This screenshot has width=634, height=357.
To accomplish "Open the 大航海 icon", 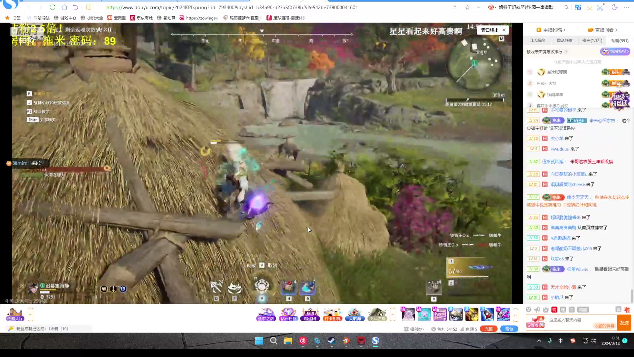I will (355, 314).
